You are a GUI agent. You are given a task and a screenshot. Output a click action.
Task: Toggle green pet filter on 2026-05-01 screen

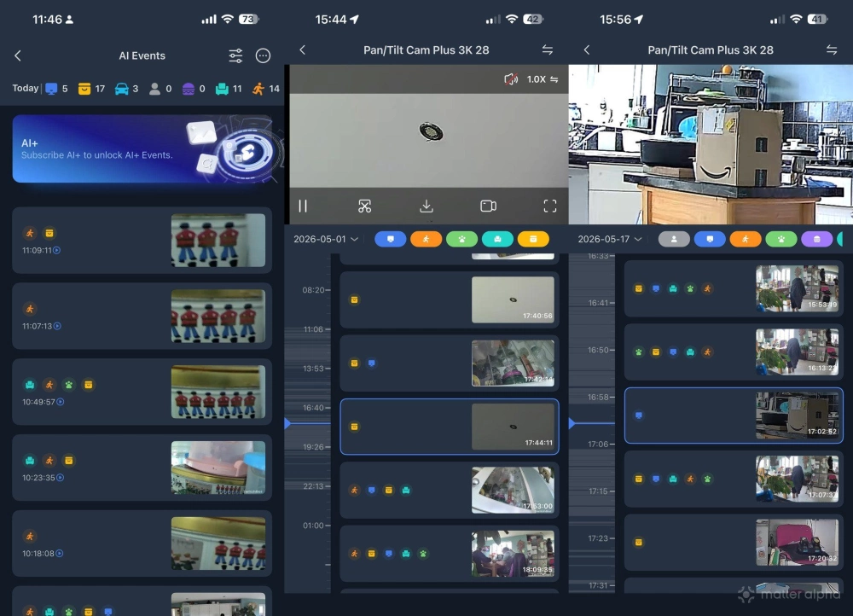pos(461,239)
